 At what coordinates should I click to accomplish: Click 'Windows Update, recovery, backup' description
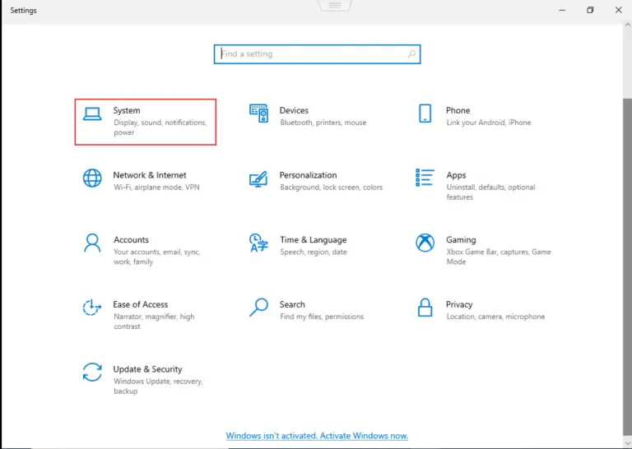coord(158,387)
